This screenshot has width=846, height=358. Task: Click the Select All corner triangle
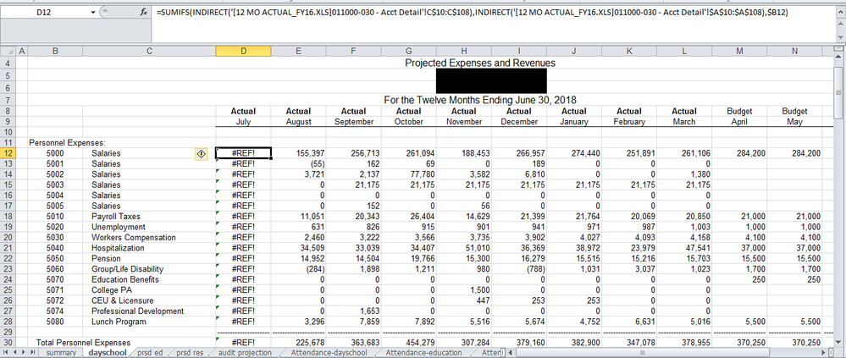[x=8, y=52]
